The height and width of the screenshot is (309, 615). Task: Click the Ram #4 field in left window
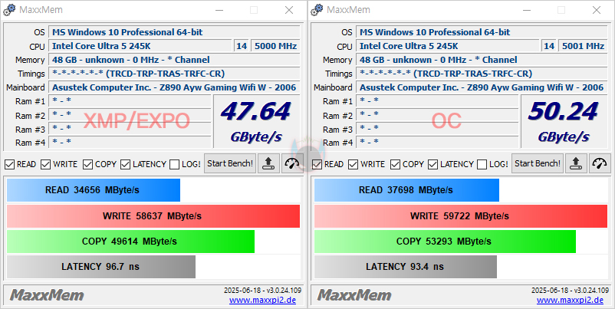130,143
